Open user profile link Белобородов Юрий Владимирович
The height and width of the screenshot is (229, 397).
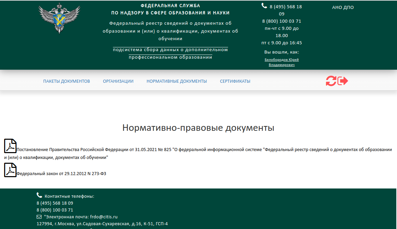coord(281,62)
